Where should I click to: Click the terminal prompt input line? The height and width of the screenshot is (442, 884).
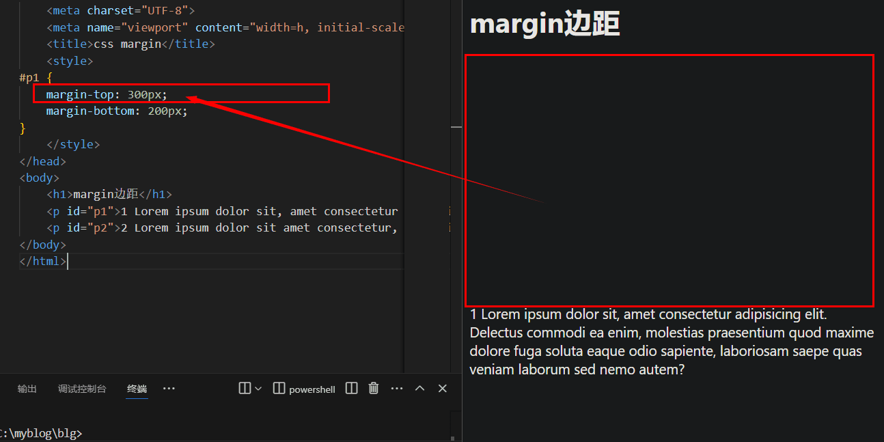pyautogui.click(x=205, y=433)
